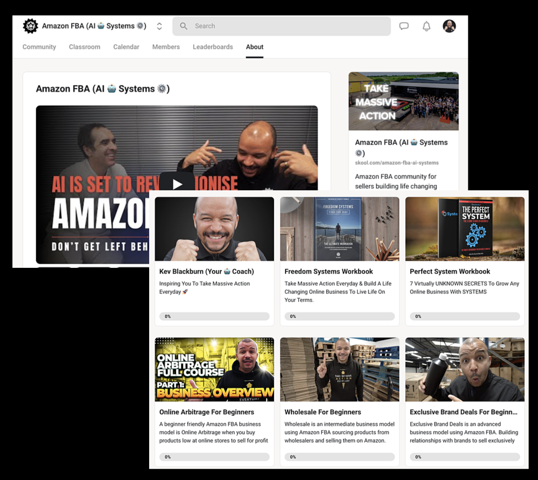The image size is (538, 480).
Task: Open the notifications bell
Action: click(x=426, y=26)
